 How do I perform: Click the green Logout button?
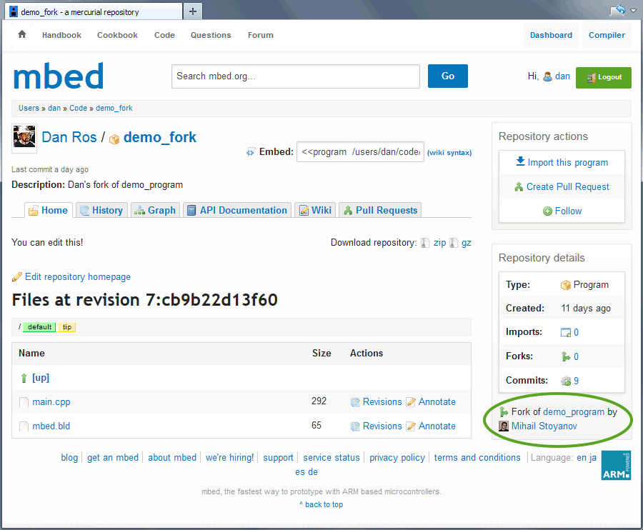click(x=604, y=77)
